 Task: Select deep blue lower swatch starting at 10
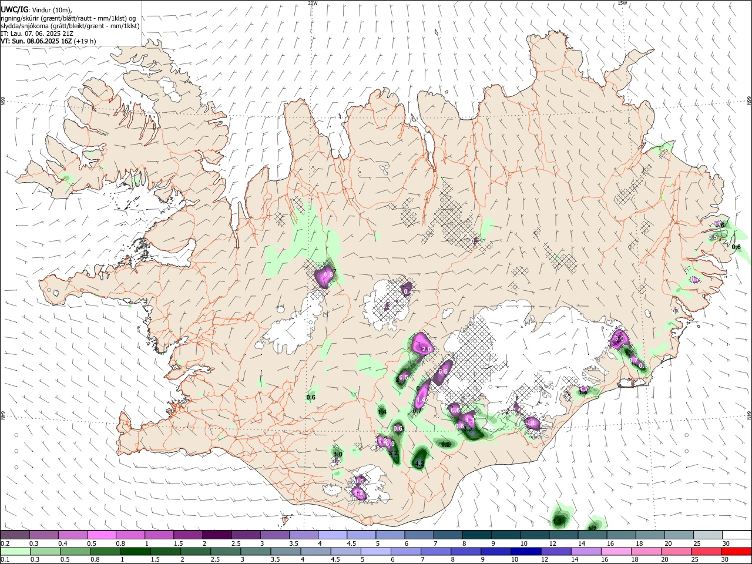[x=526, y=552]
